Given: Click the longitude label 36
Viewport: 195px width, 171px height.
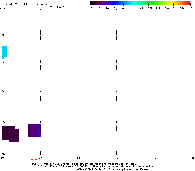Looking at the screenshot, I should coord(78,158).
